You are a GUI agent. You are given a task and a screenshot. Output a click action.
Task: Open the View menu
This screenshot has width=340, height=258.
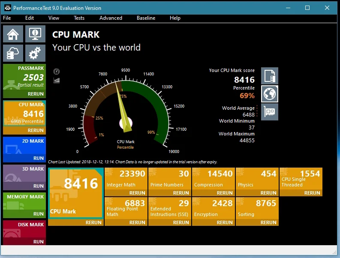[x=54, y=18]
